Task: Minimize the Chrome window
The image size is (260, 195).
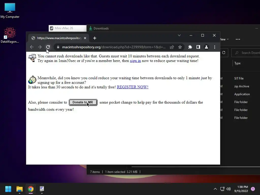Action: click(191, 35)
